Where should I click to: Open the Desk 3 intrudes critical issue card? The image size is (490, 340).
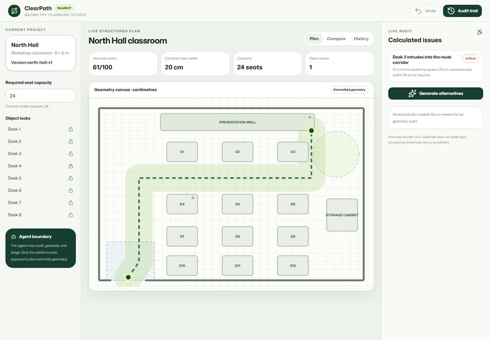(x=435, y=66)
